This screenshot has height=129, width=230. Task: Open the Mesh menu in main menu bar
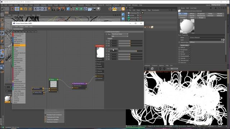pyautogui.click(x=26, y=5)
